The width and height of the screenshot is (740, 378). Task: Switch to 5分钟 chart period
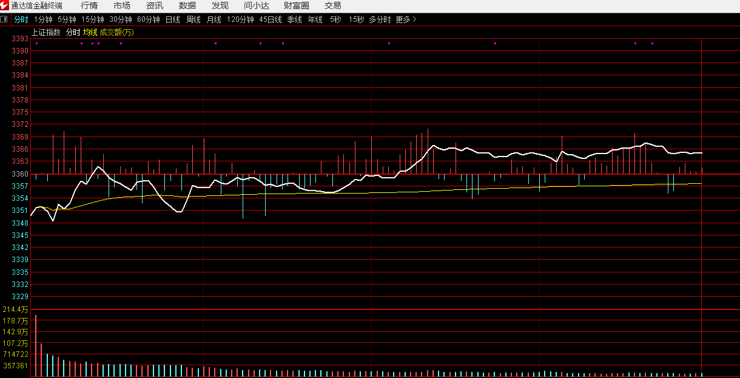(67, 19)
